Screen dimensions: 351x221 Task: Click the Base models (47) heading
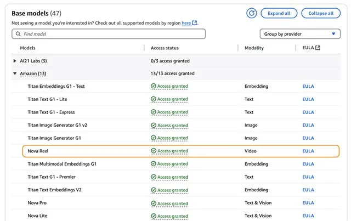click(37, 13)
